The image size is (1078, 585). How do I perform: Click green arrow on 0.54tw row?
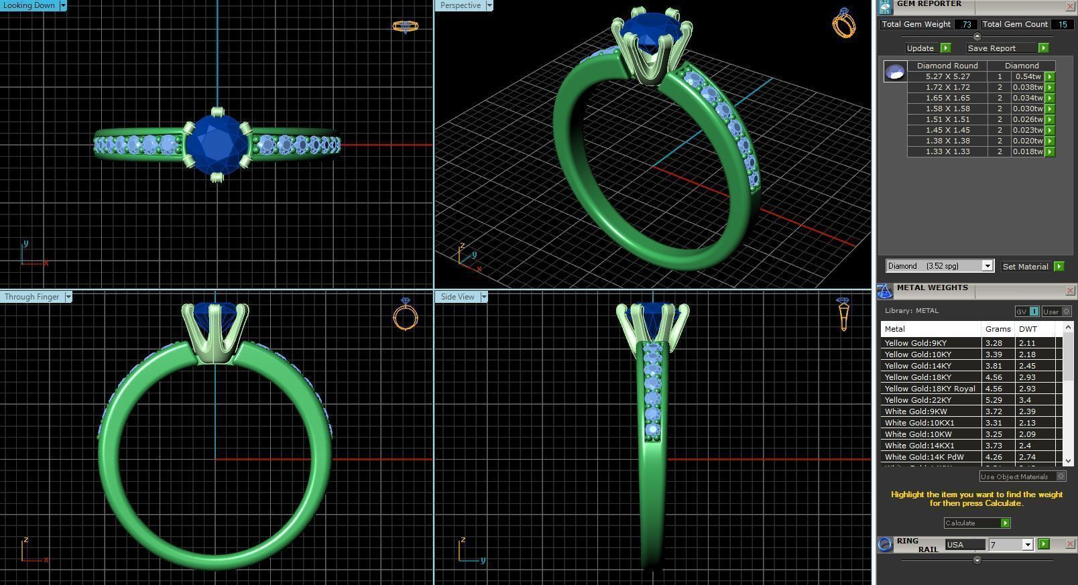click(x=1050, y=76)
